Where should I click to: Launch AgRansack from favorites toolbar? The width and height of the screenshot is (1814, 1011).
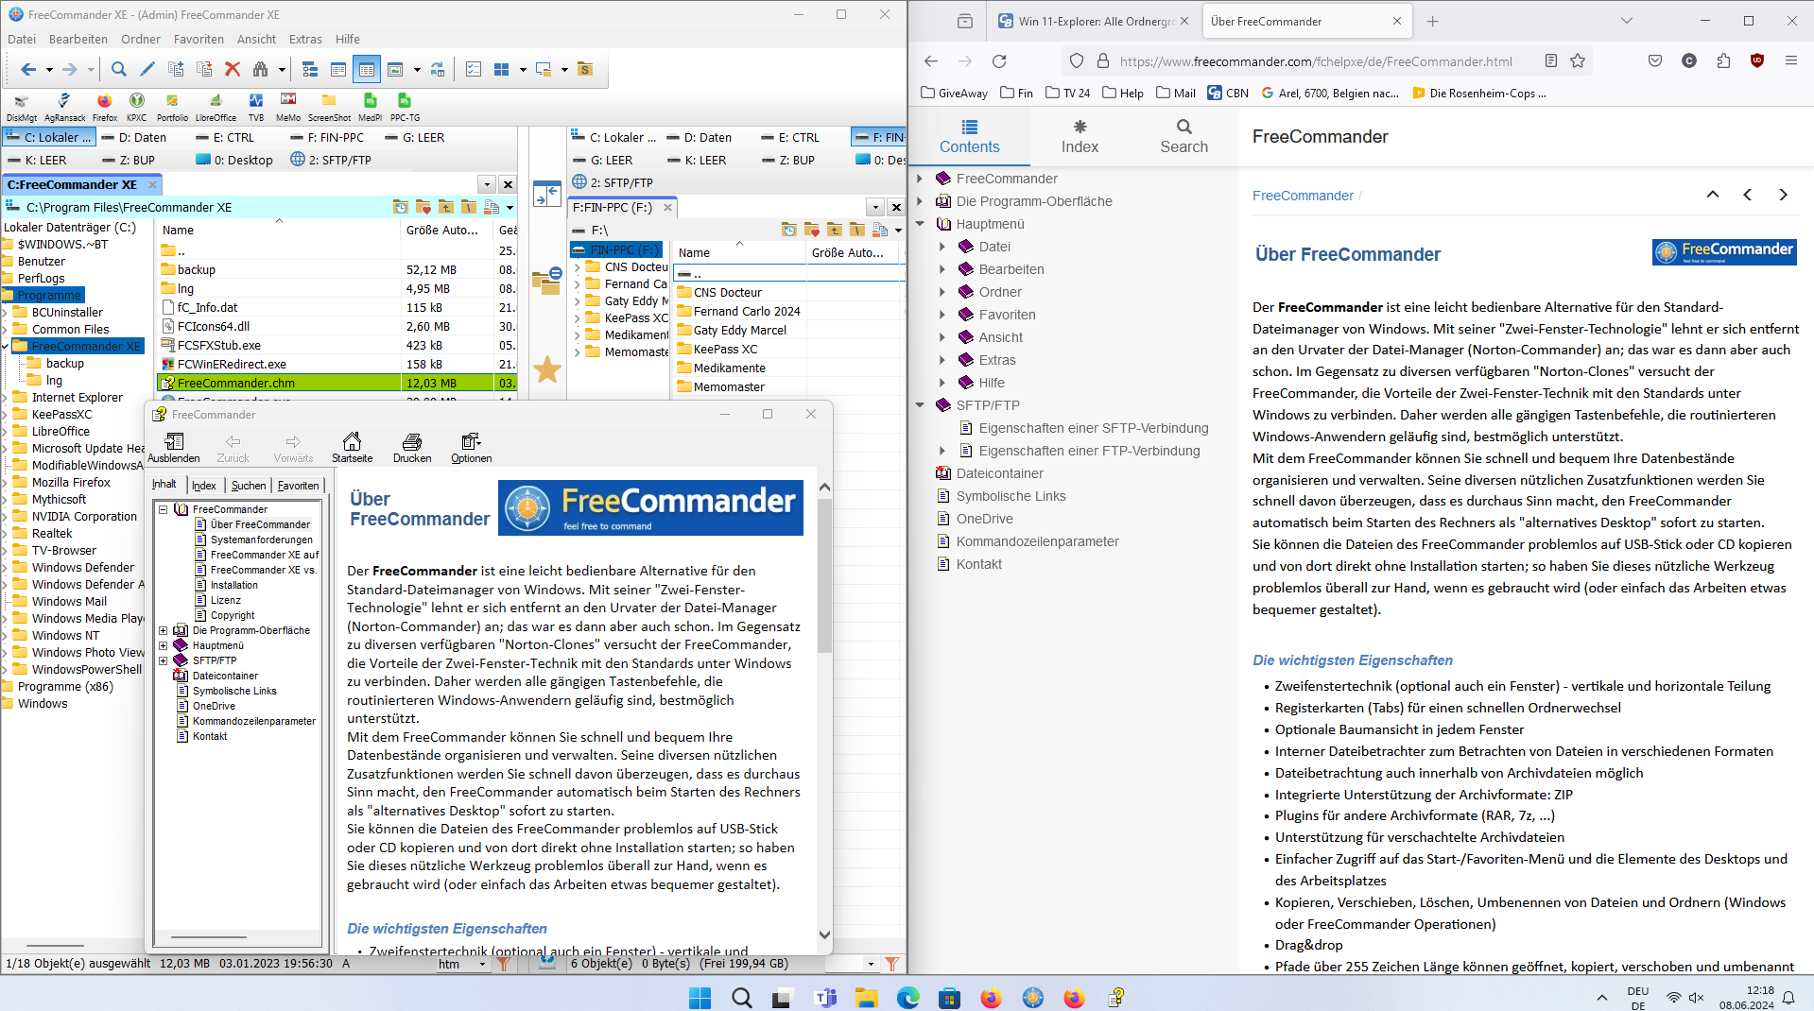(64, 108)
